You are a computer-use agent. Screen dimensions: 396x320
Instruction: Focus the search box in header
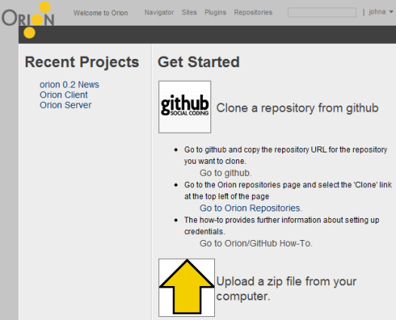pyautogui.click(x=322, y=12)
